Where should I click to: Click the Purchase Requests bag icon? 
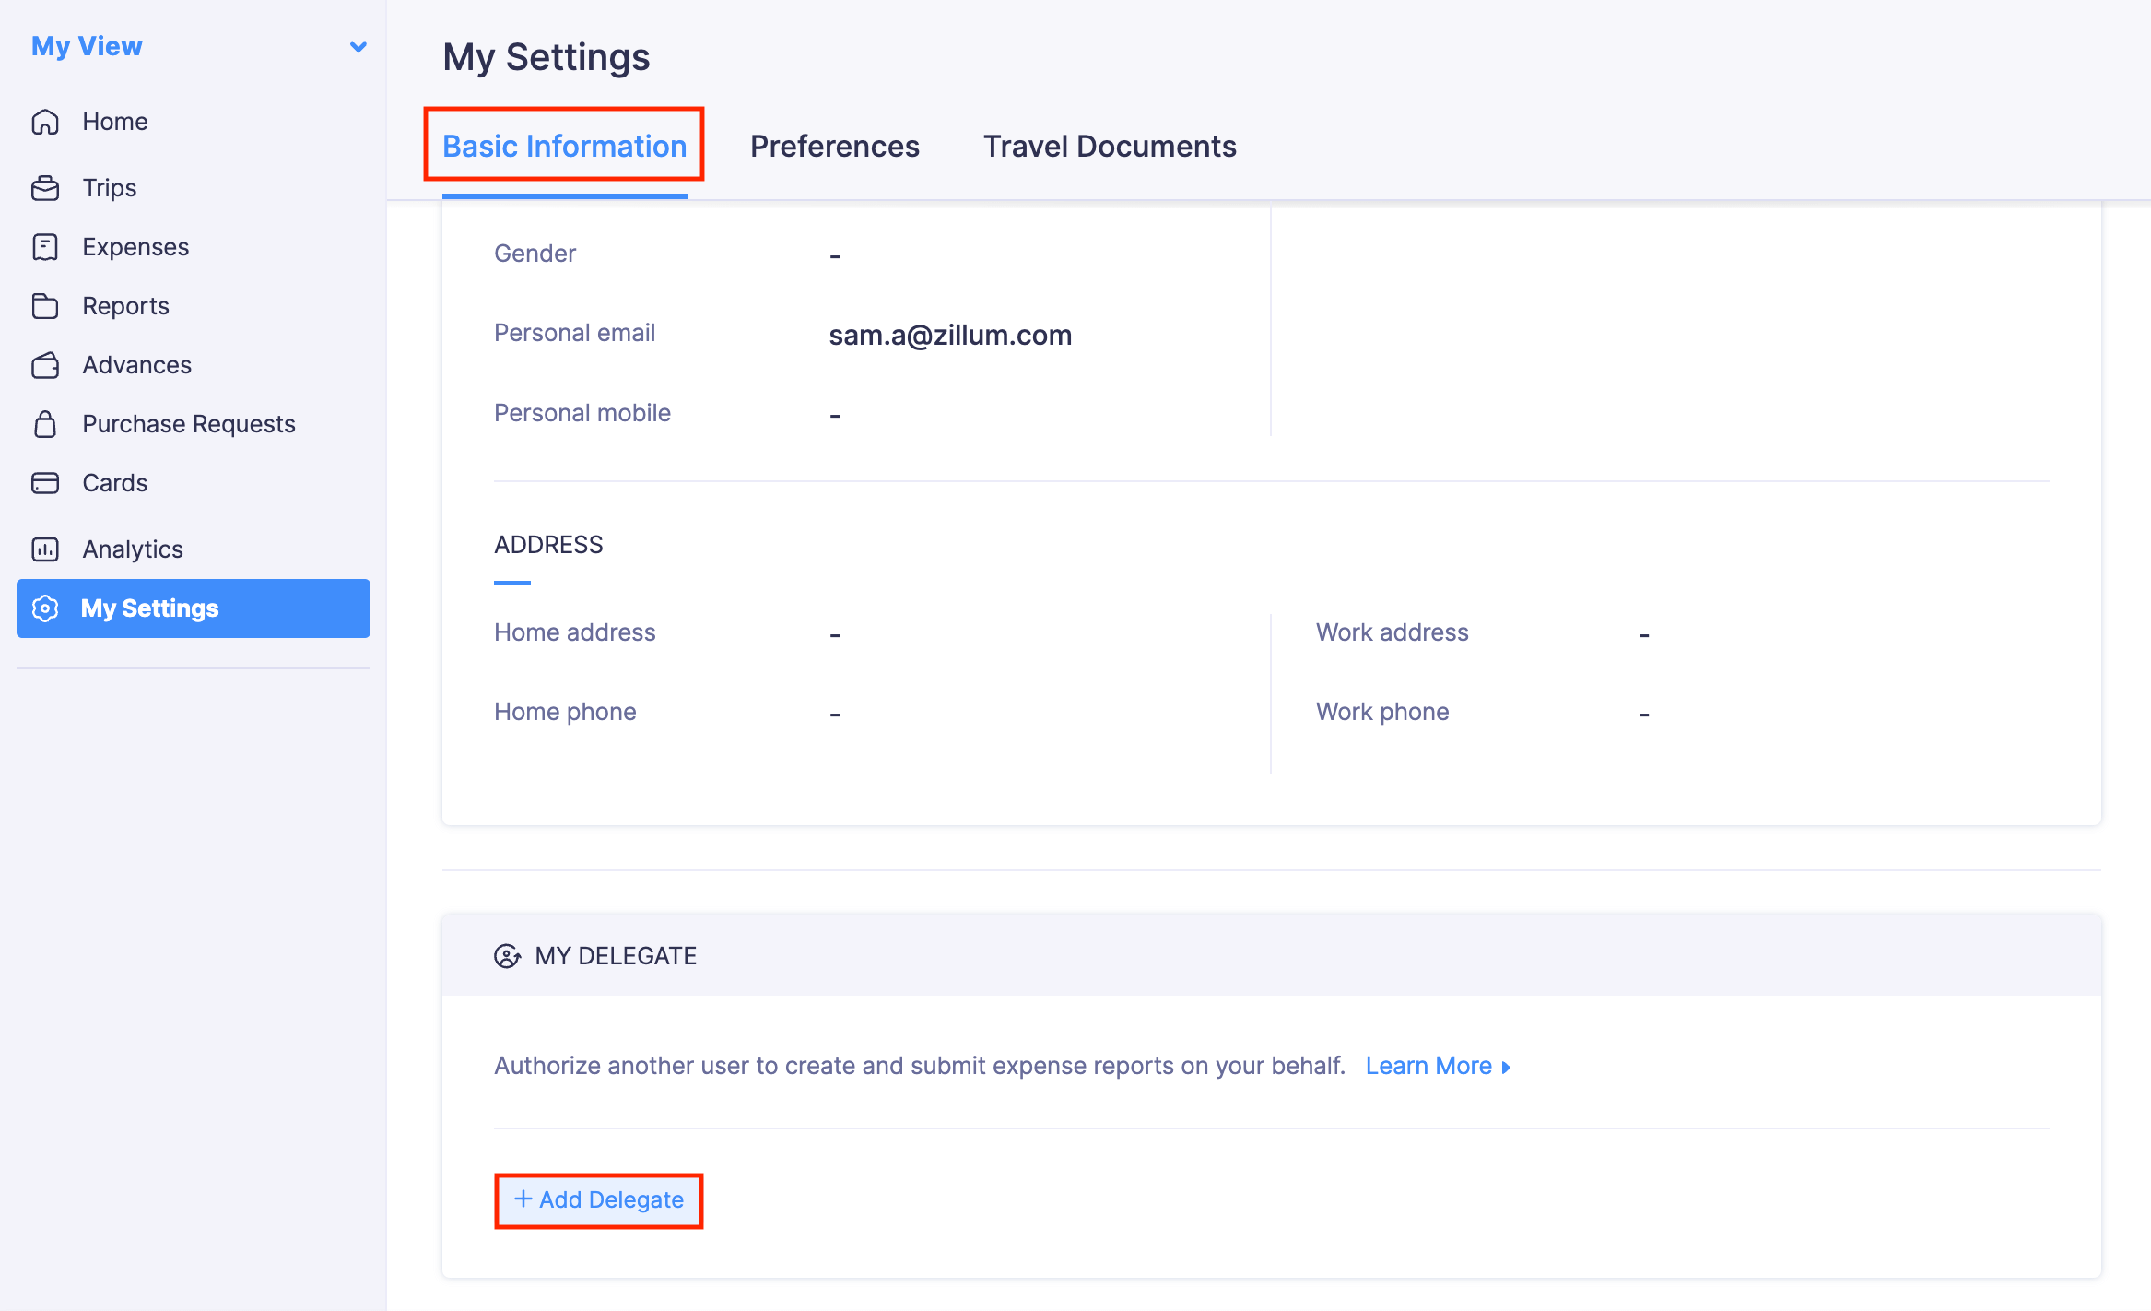45,424
